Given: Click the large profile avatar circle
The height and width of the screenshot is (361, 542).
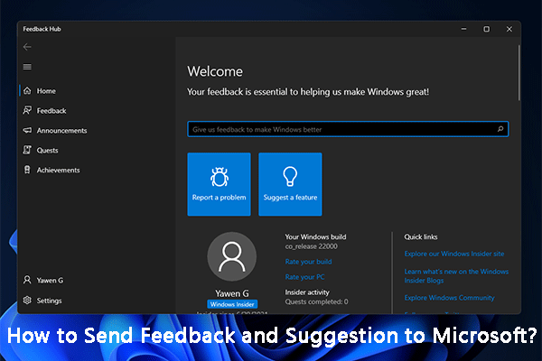Looking at the screenshot, I should (x=231, y=256).
